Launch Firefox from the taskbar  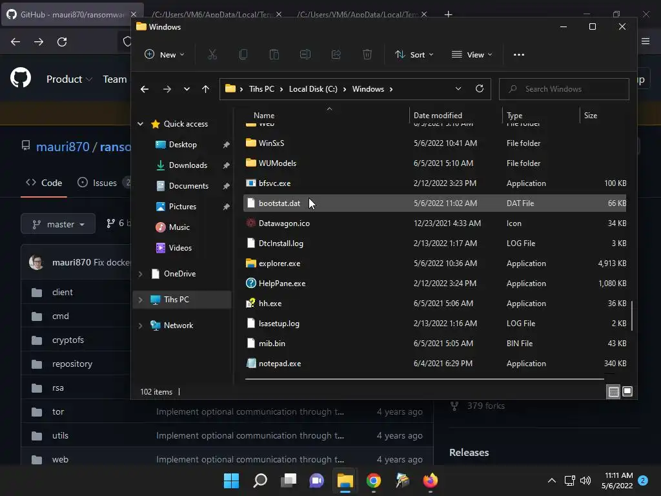[431, 480]
